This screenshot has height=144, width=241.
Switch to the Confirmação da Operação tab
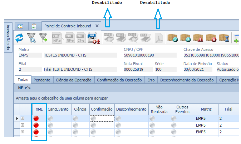point(119,80)
